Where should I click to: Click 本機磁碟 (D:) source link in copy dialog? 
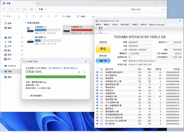[57, 68]
